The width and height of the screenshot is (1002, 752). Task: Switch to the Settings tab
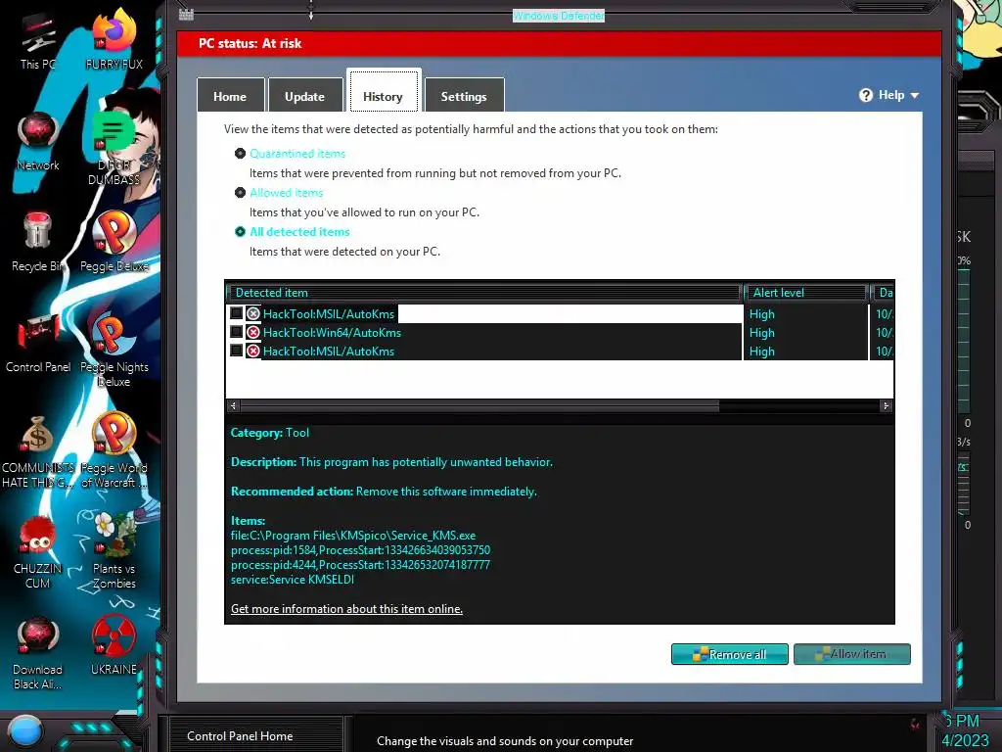(x=464, y=95)
